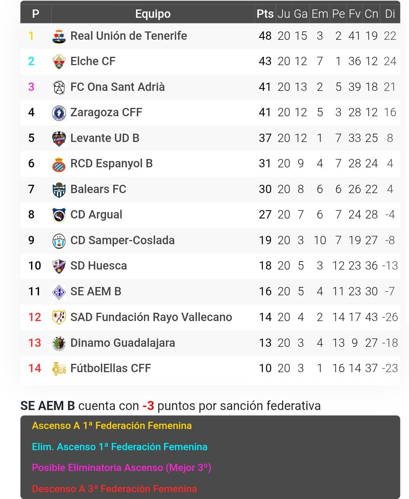Select the Zaragoza CFF crest icon
The height and width of the screenshot is (499, 409).
pos(59,113)
